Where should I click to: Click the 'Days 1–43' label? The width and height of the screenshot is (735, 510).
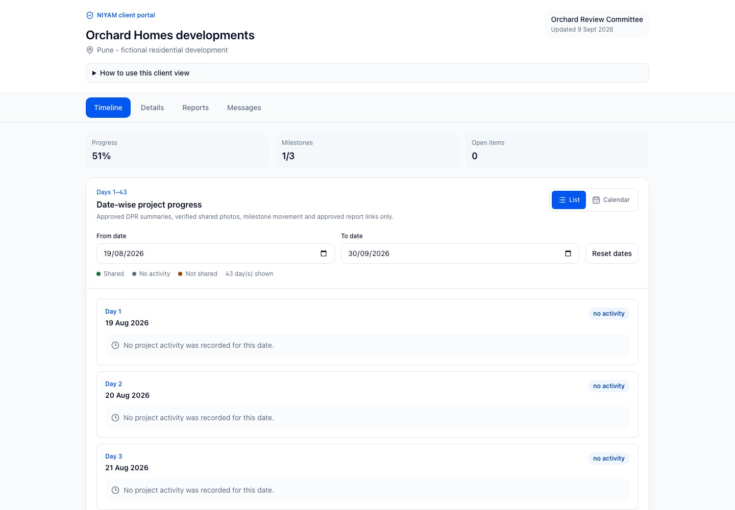[112, 192]
